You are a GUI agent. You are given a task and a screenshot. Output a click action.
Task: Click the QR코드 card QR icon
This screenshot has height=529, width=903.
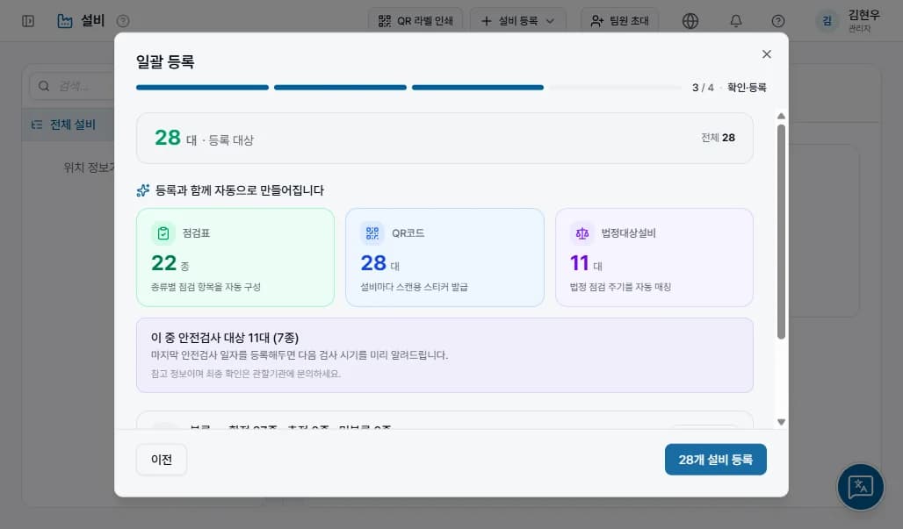pos(372,233)
